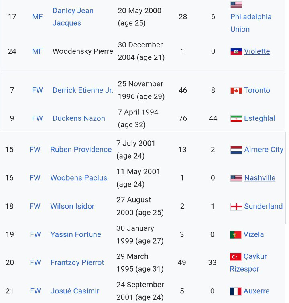Click the Portugal flag beside Vizela

coord(235,234)
